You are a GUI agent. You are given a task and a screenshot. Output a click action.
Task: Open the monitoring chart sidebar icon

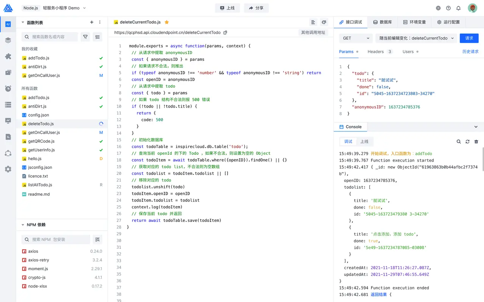point(8,121)
